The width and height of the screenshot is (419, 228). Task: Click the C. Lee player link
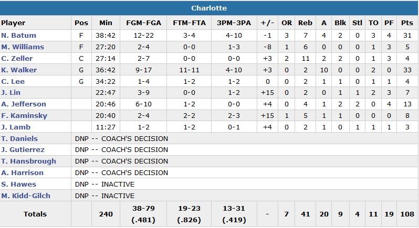(x=13, y=81)
